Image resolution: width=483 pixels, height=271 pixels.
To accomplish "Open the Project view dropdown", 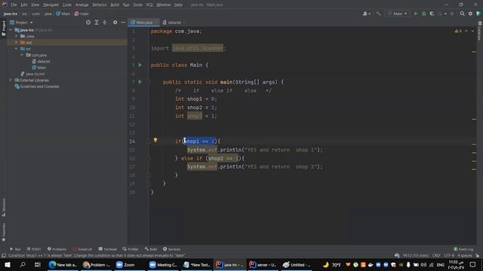I will [21, 23].
